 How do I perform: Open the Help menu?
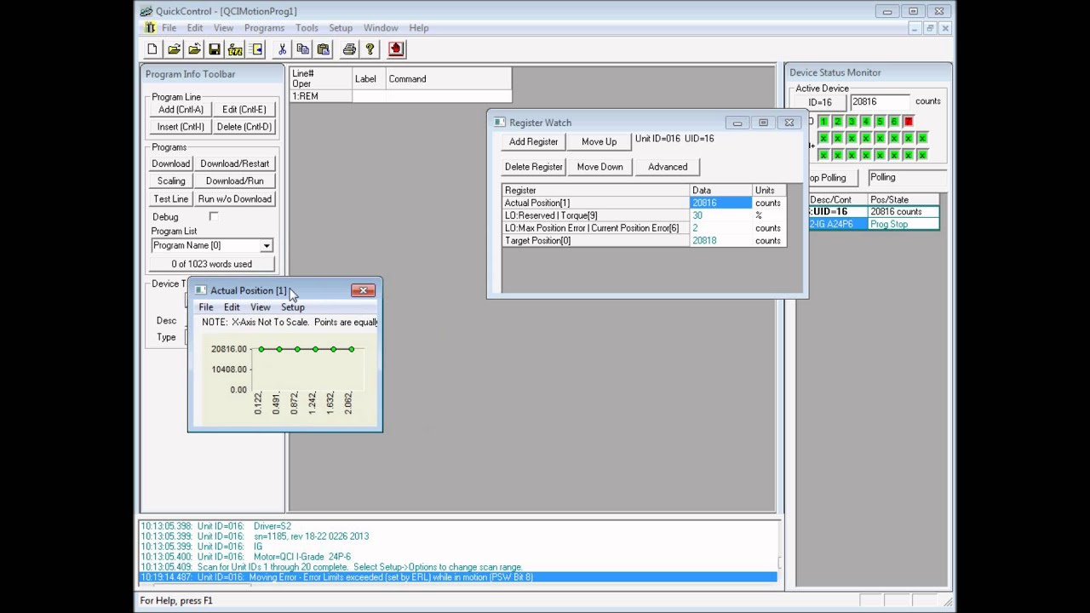[x=419, y=28]
